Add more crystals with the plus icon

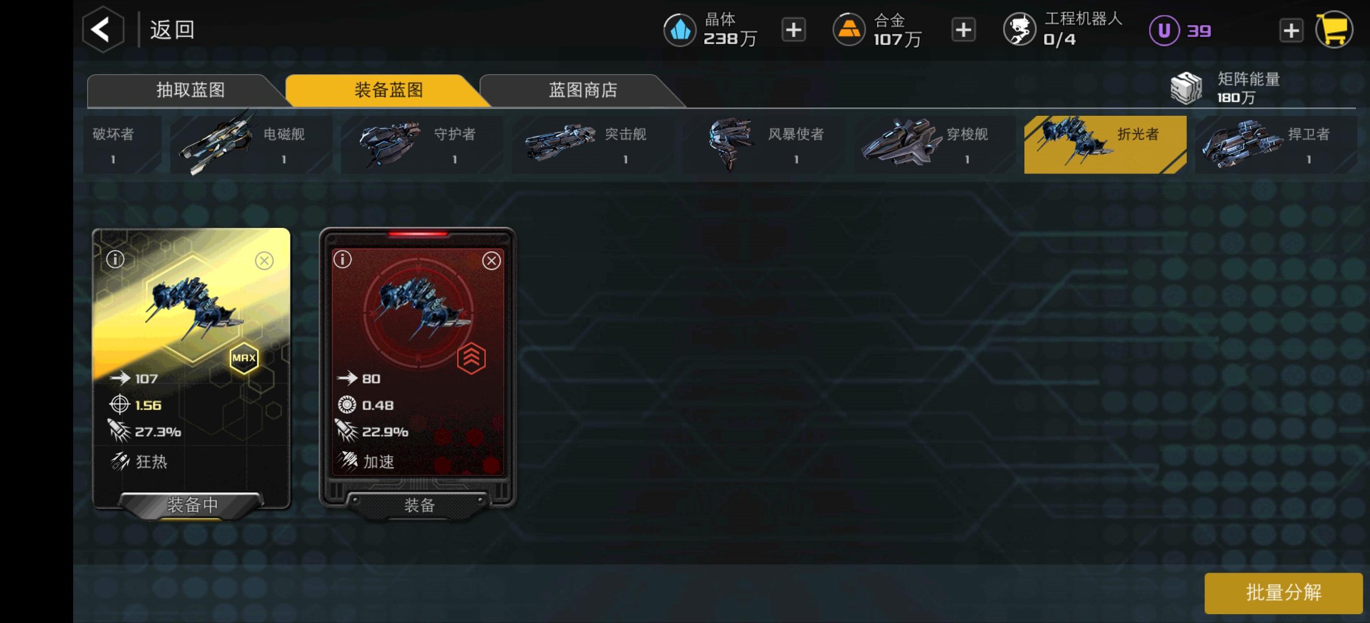click(793, 30)
